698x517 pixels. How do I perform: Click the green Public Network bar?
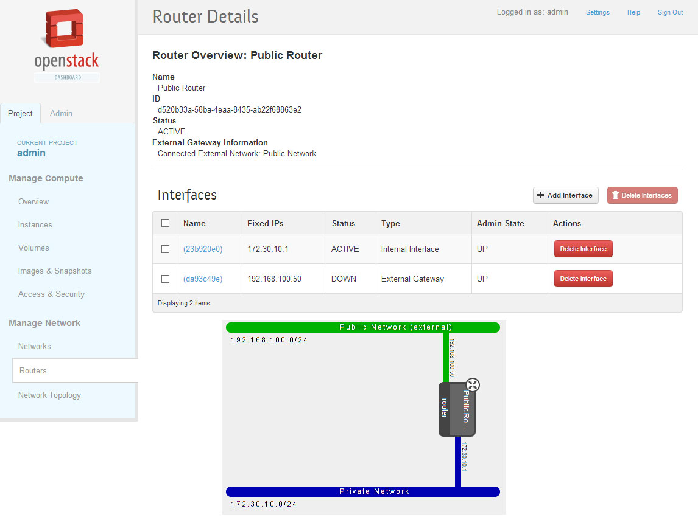[362, 327]
